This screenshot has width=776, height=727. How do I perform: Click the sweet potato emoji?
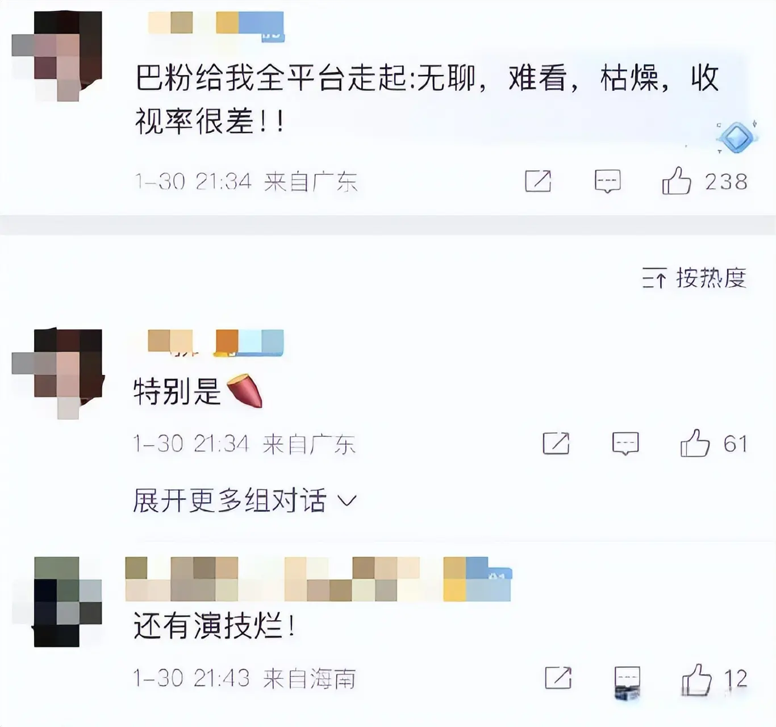tap(245, 391)
